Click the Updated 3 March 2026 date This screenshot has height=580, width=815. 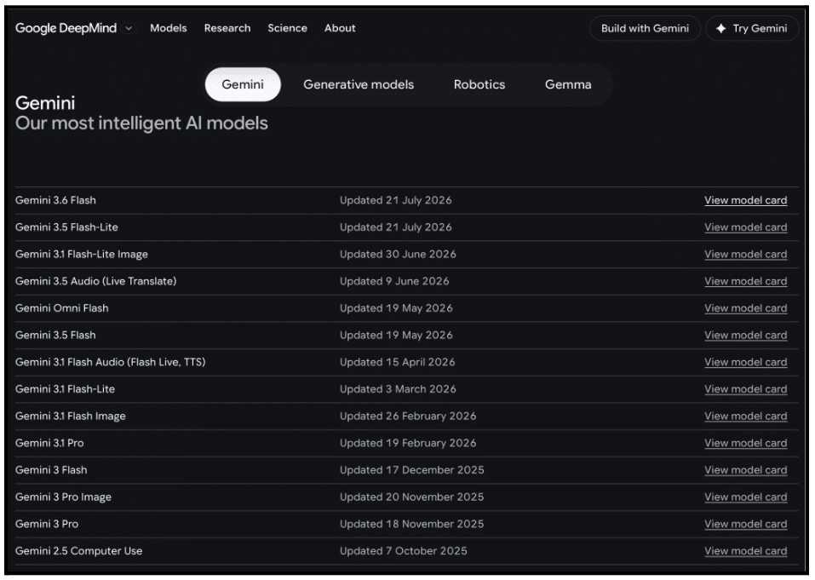click(398, 389)
